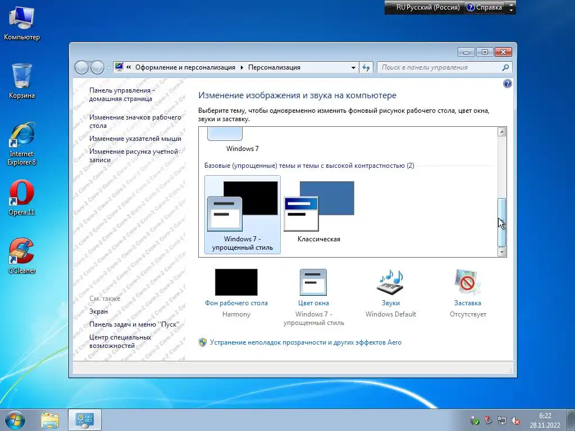This screenshot has width=575, height=431.
Task: Open Панель задач и меню Пуск link
Action: tap(134, 324)
